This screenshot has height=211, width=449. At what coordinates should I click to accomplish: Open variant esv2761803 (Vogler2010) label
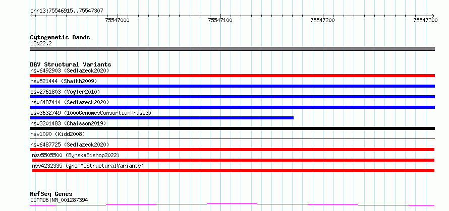point(65,92)
